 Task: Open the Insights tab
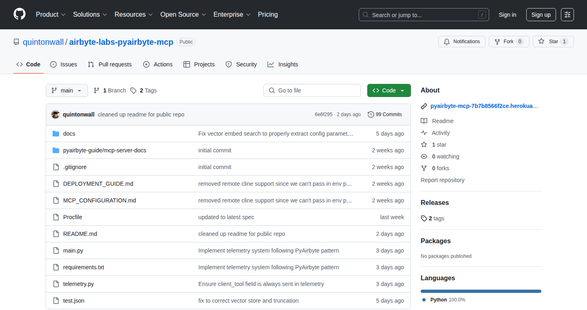coord(283,64)
